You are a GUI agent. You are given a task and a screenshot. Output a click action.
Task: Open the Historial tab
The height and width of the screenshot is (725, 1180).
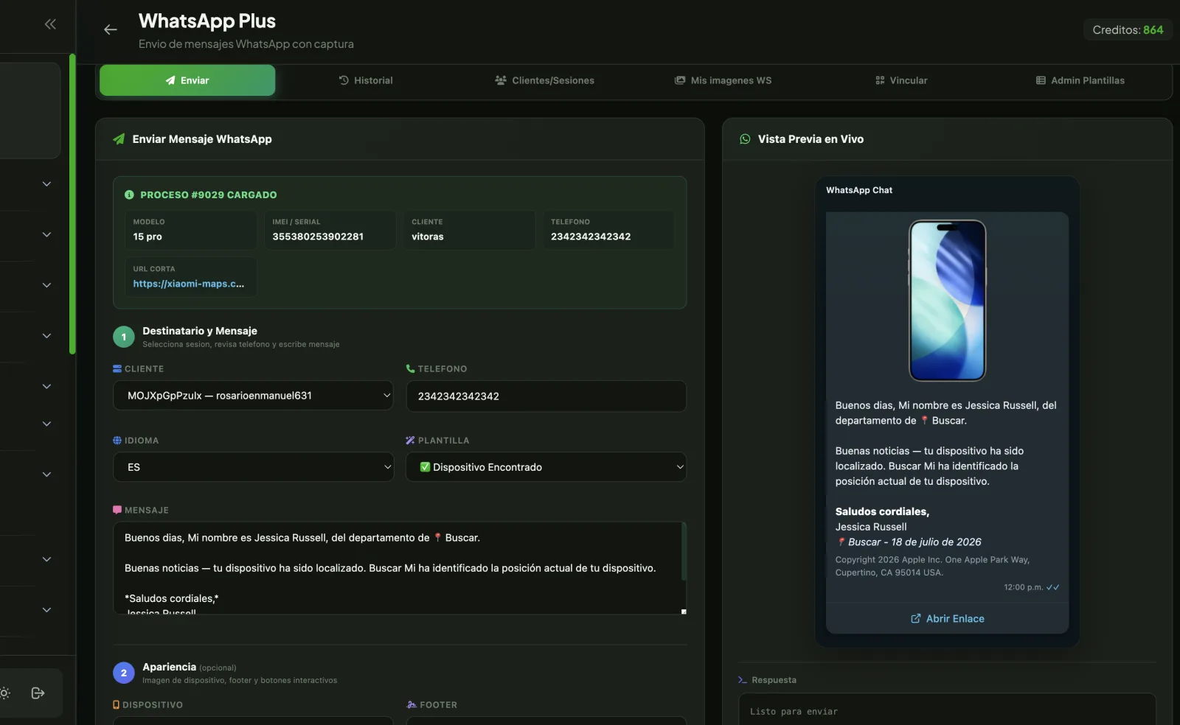366,80
